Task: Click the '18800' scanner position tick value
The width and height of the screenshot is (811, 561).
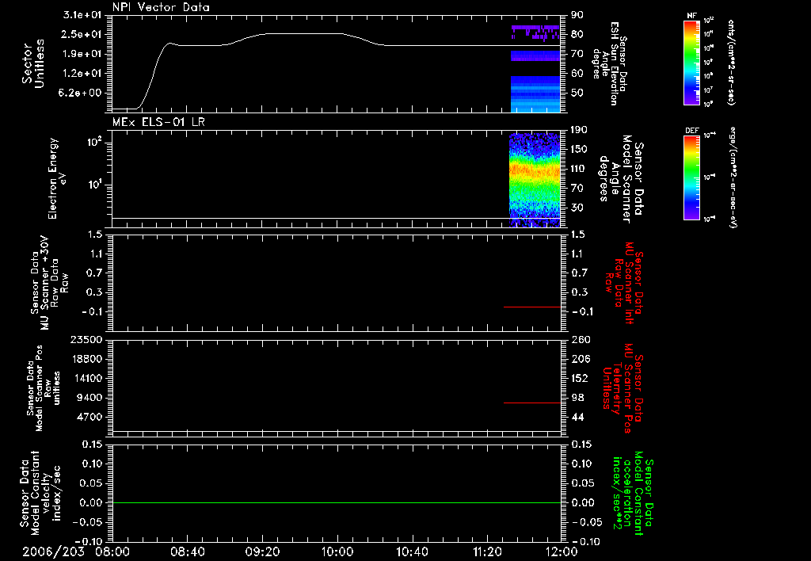Action: click(x=86, y=359)
